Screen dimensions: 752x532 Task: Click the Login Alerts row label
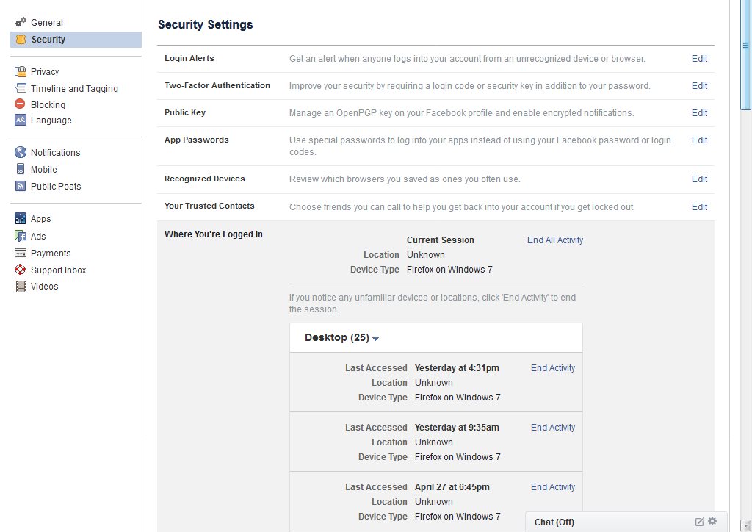[189, 58]
